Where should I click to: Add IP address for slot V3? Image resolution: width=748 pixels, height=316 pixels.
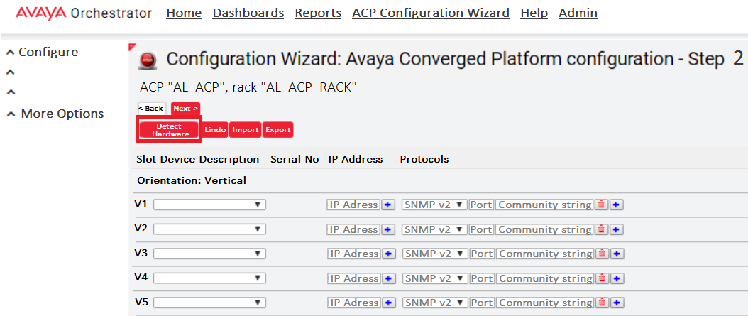click(387, 254)
